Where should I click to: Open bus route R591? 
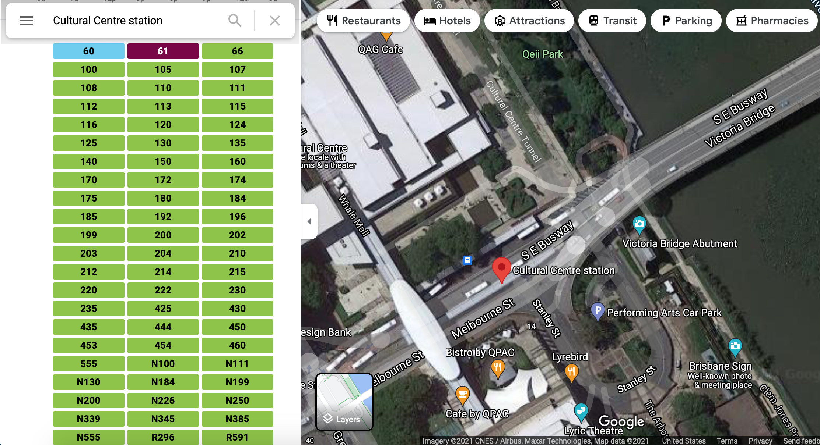coord(238,437)
